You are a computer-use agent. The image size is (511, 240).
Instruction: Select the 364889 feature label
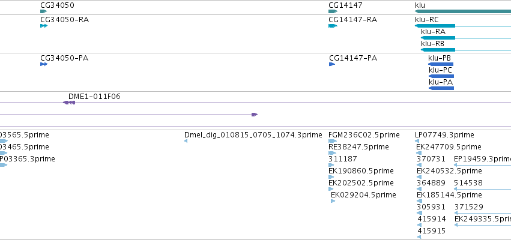[x=431, y=182]
